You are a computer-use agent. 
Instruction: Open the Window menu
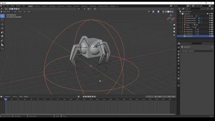point(18,6)
